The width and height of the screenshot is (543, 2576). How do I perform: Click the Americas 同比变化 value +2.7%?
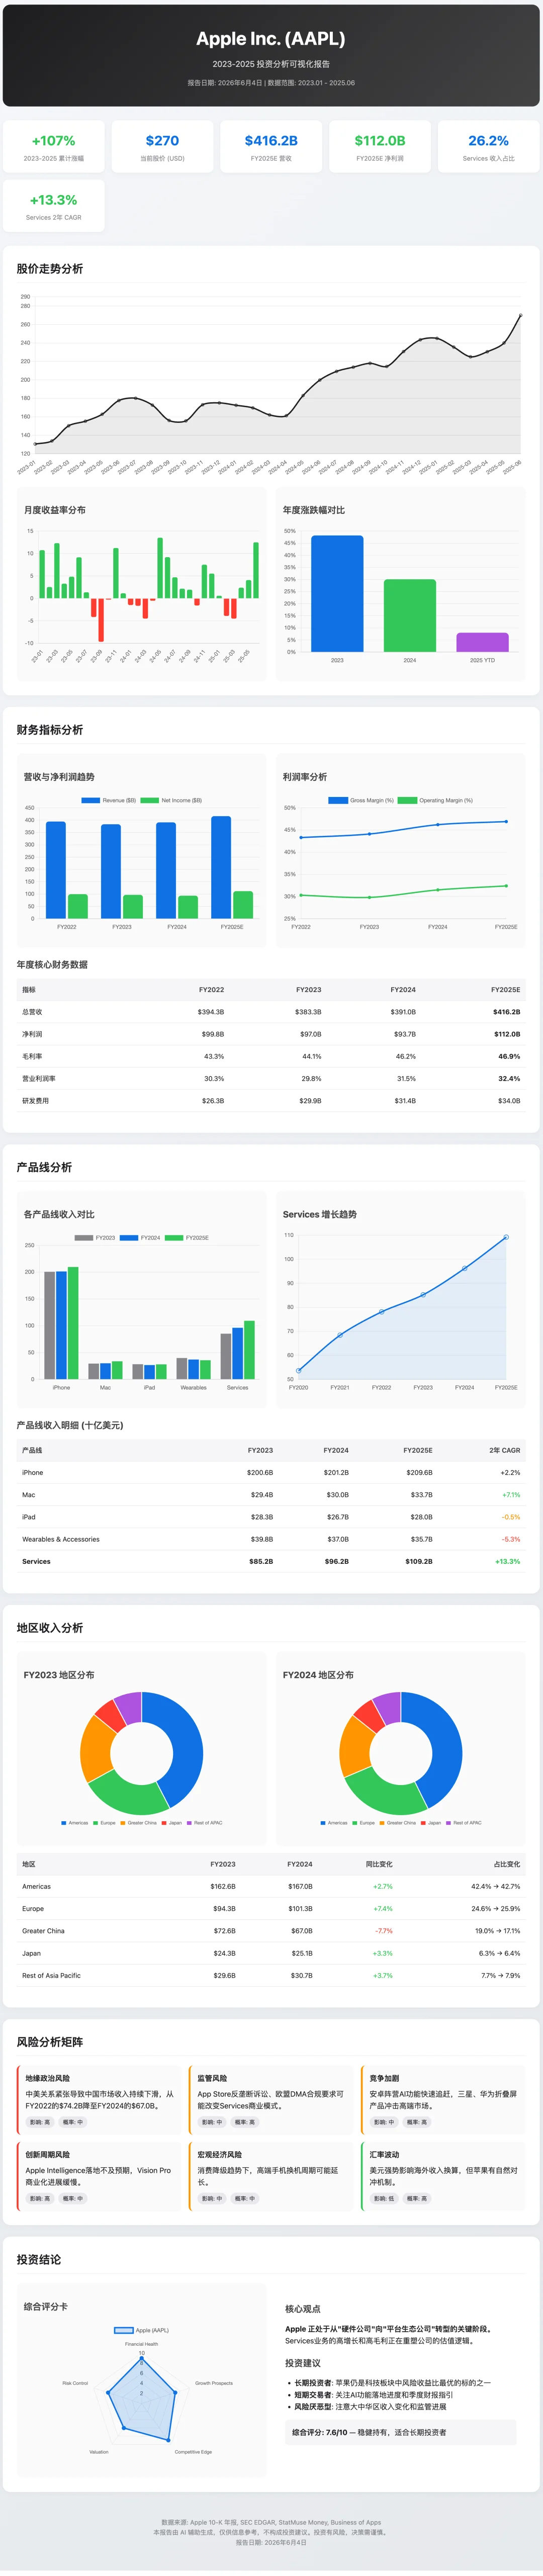click(x=383, y=1886)
